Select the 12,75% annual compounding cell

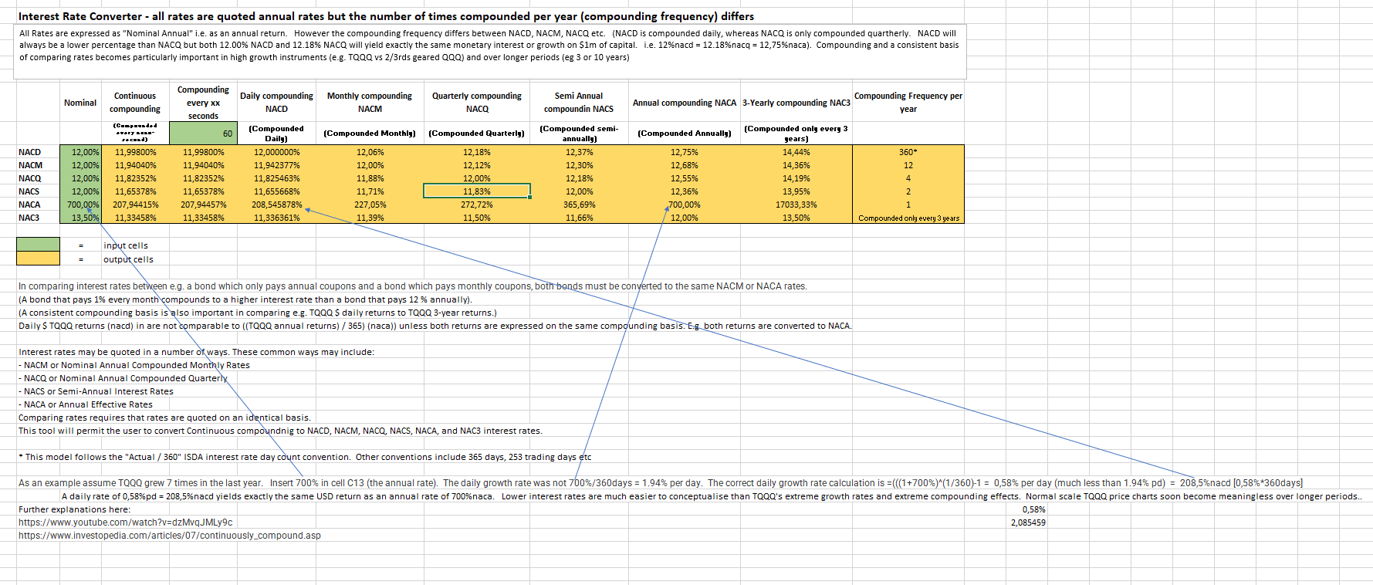pos(685,152)
